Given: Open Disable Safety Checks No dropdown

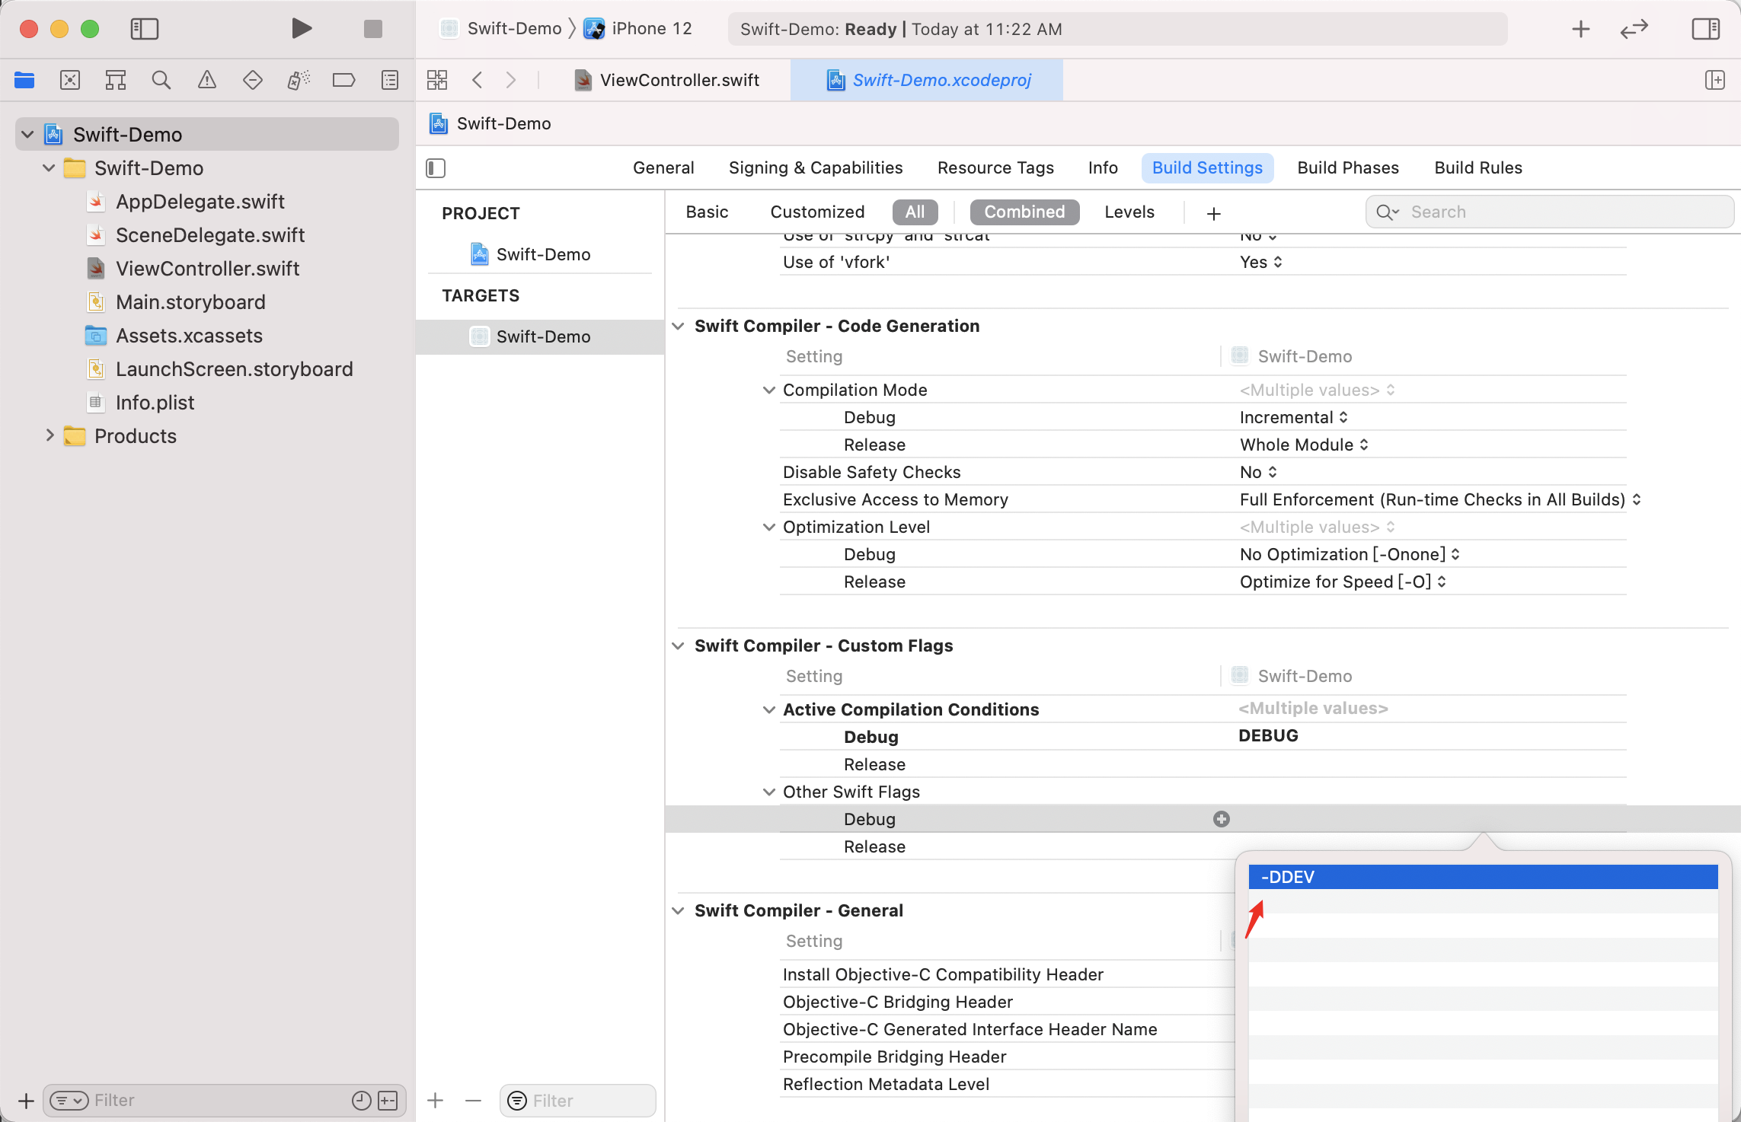Looking at the screenshot, I should [x=1257, y=472].
